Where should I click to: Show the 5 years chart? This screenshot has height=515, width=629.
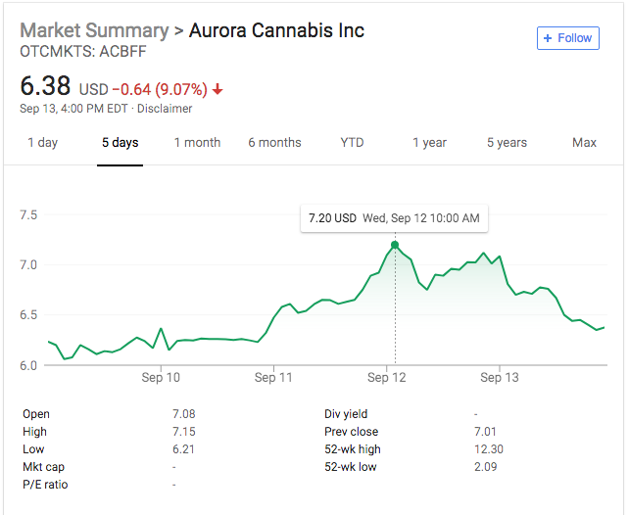507,143
